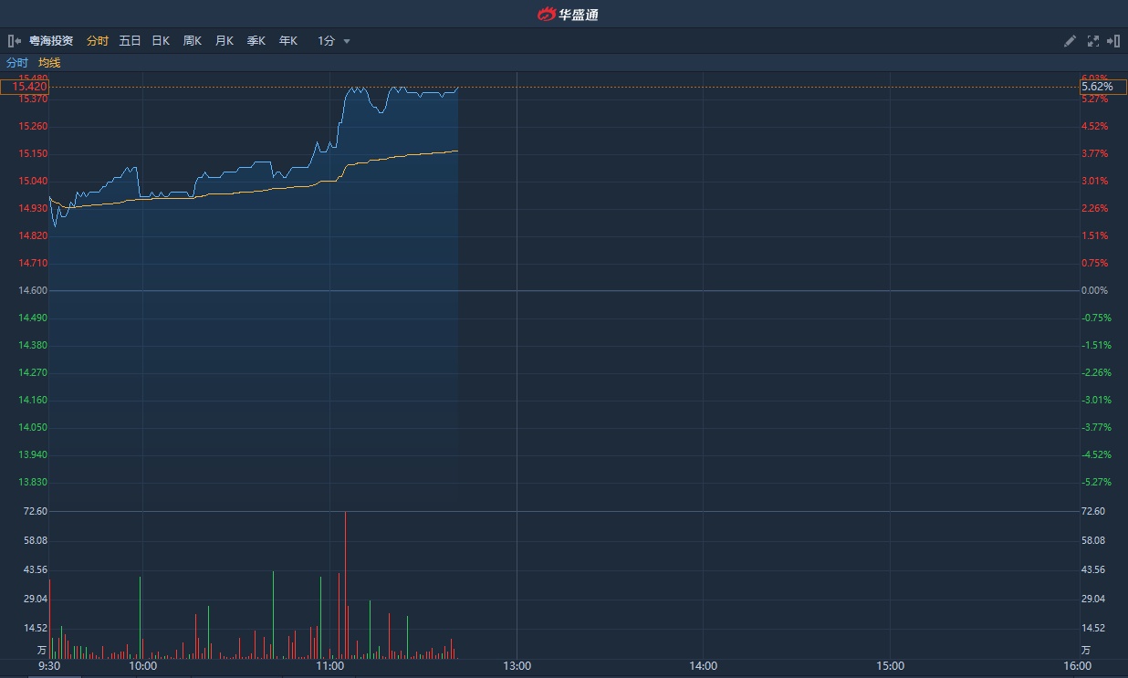Show the 月K monthly candlestick chart
Image resolution: width=1128 pixels, height=678 pixels.
click(224, 41)
